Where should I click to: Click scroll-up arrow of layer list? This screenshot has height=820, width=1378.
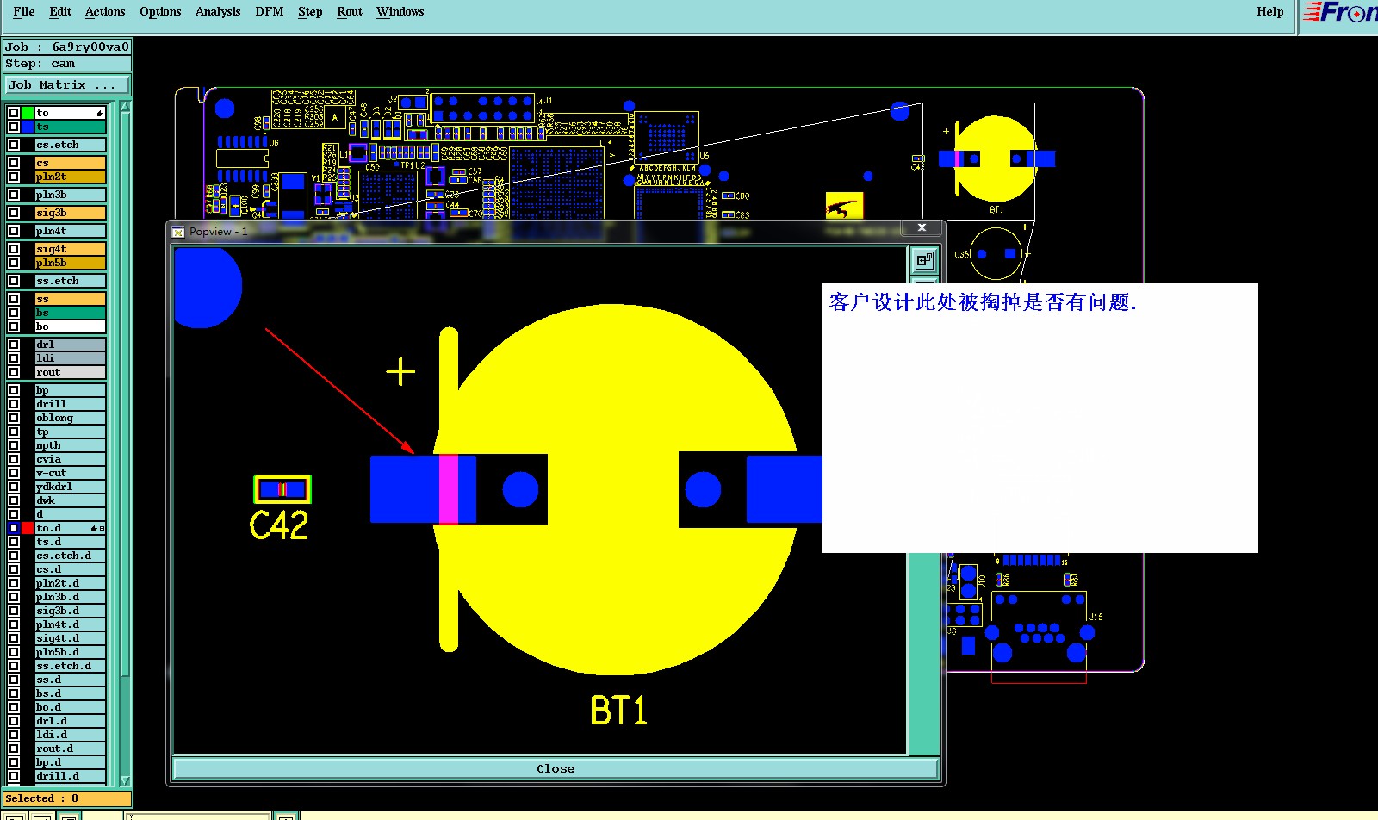click(125, 107)
